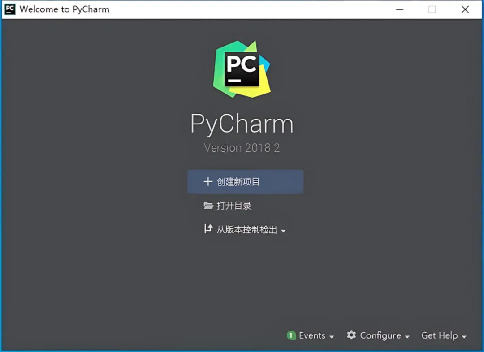The image size is (484, 352).
Task: Click the PyCharm logo in the title bar
Action: click(x=10, y=9)
